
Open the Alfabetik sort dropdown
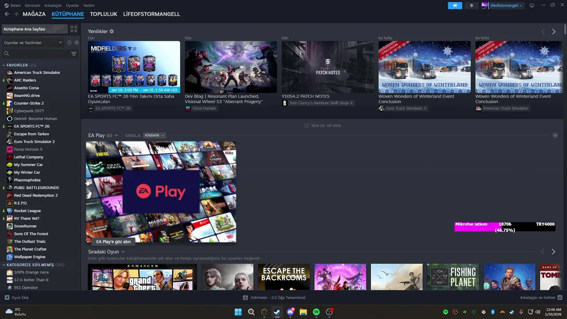pos(154,135)
